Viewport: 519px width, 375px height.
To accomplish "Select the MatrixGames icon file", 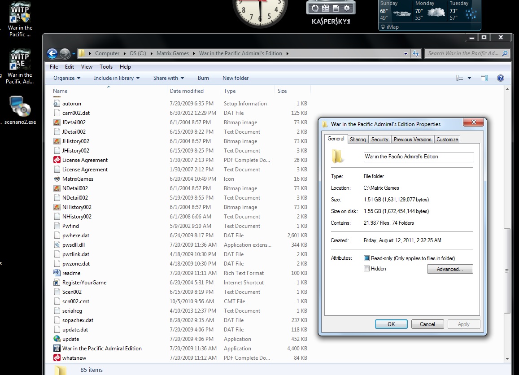I will (57, 179).
